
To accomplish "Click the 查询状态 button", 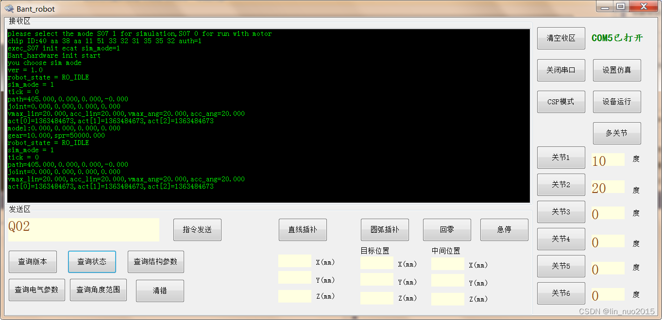I will tap(92, 262).
